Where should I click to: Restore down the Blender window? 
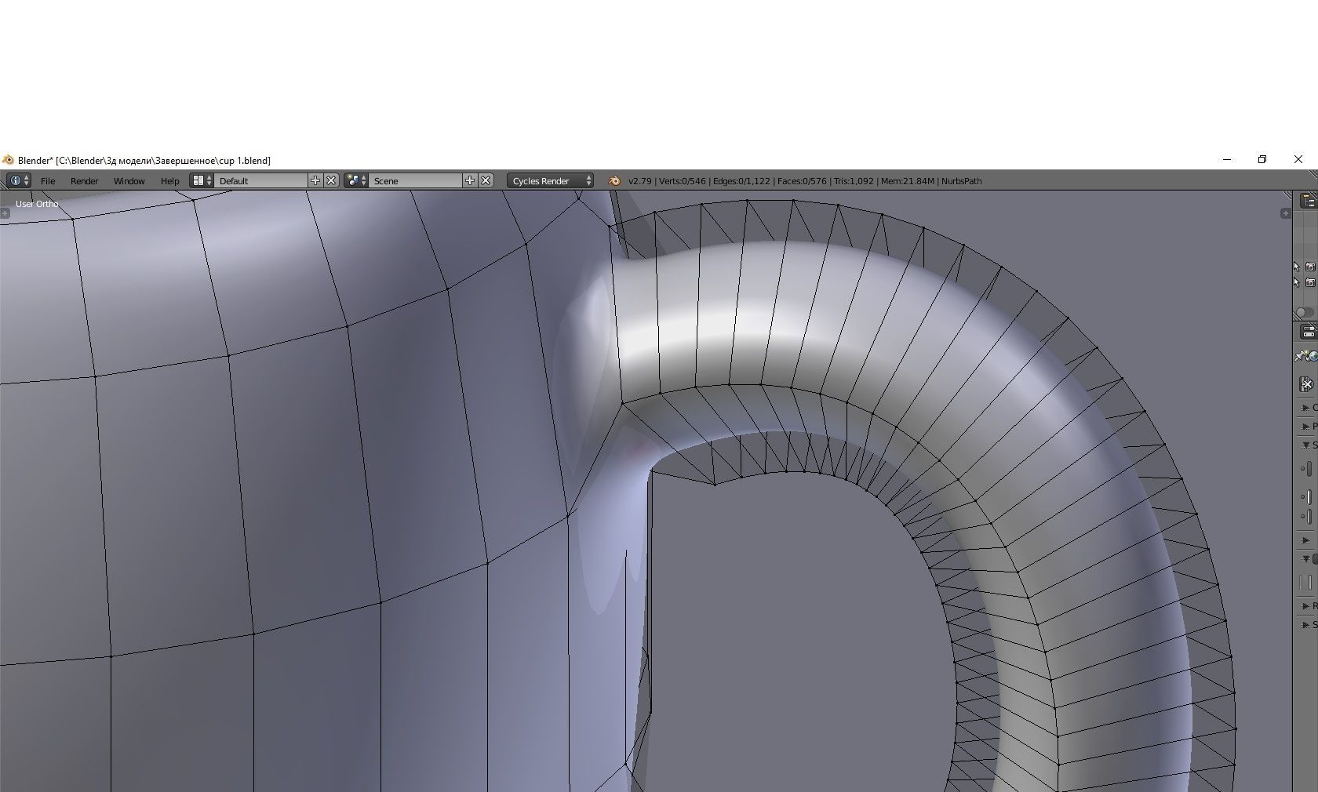[x=1262, y=159]
